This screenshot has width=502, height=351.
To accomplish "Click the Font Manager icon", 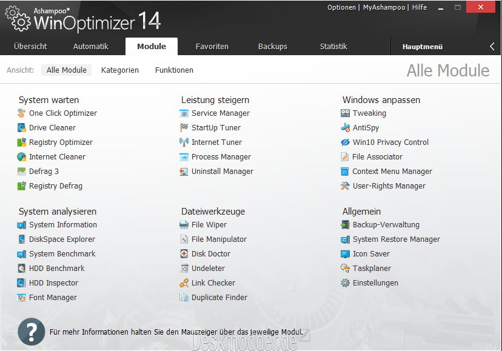I will [21, 298].
